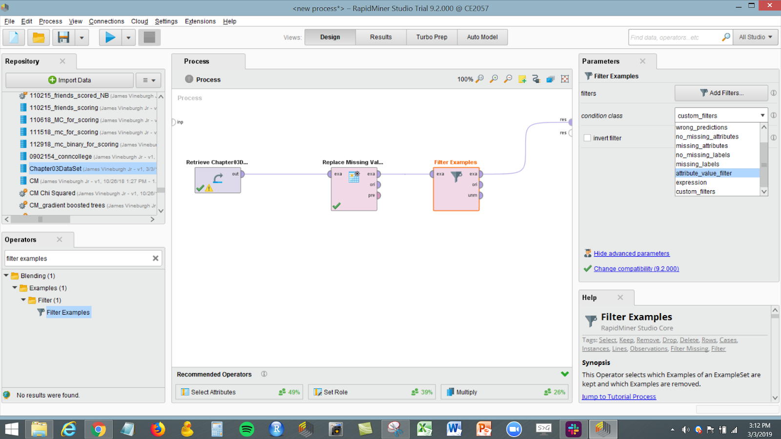Click the info icon next to Recommended Operators
The width and height of the screenshot is (781, 439).
(x=264, y=374)
